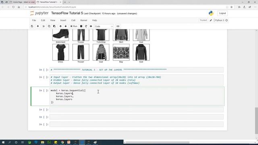
Task: Click the first empty cell below the model cell
Action: 137,110
